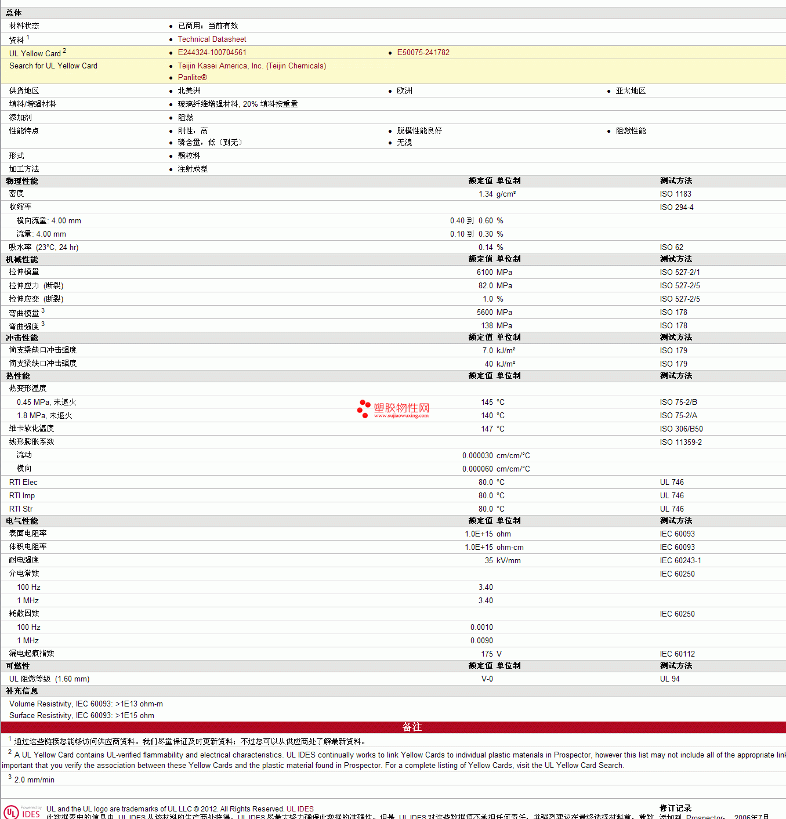This screenshot has width=786, height=819.
Task: Select the red 备注 notes header
Action: coord(393,727)
